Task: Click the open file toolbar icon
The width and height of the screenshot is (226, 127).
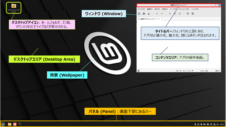Action: tap(144, 14)
